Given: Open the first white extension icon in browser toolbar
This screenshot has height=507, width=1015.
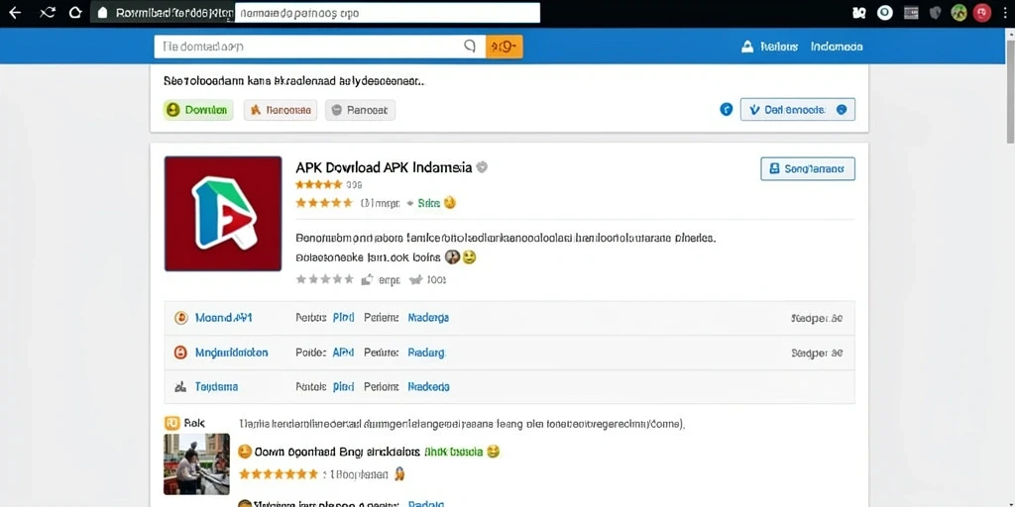Looking at the screenshot, I should click(859, 13).
